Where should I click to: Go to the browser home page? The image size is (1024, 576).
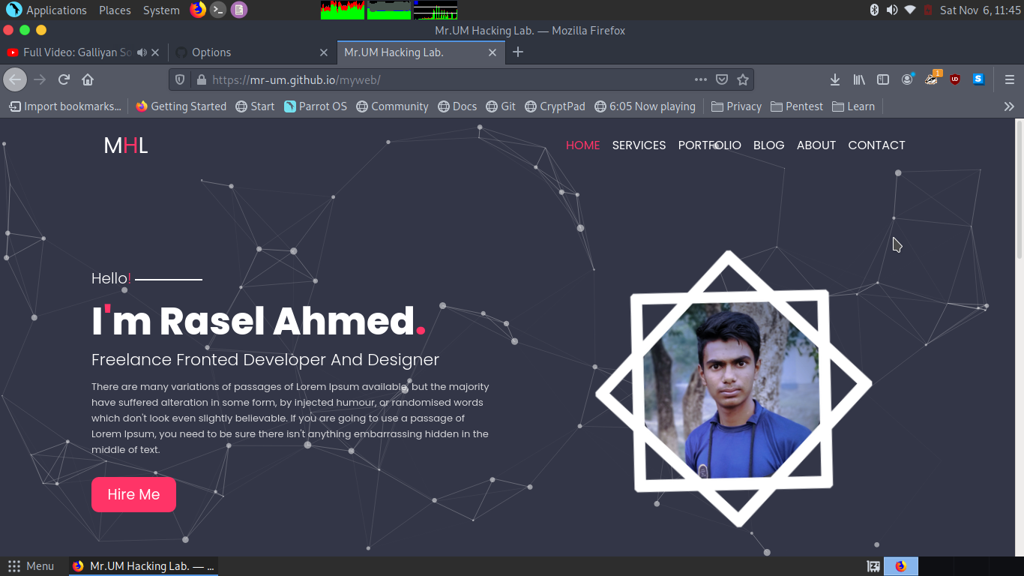tap(88, 79)
